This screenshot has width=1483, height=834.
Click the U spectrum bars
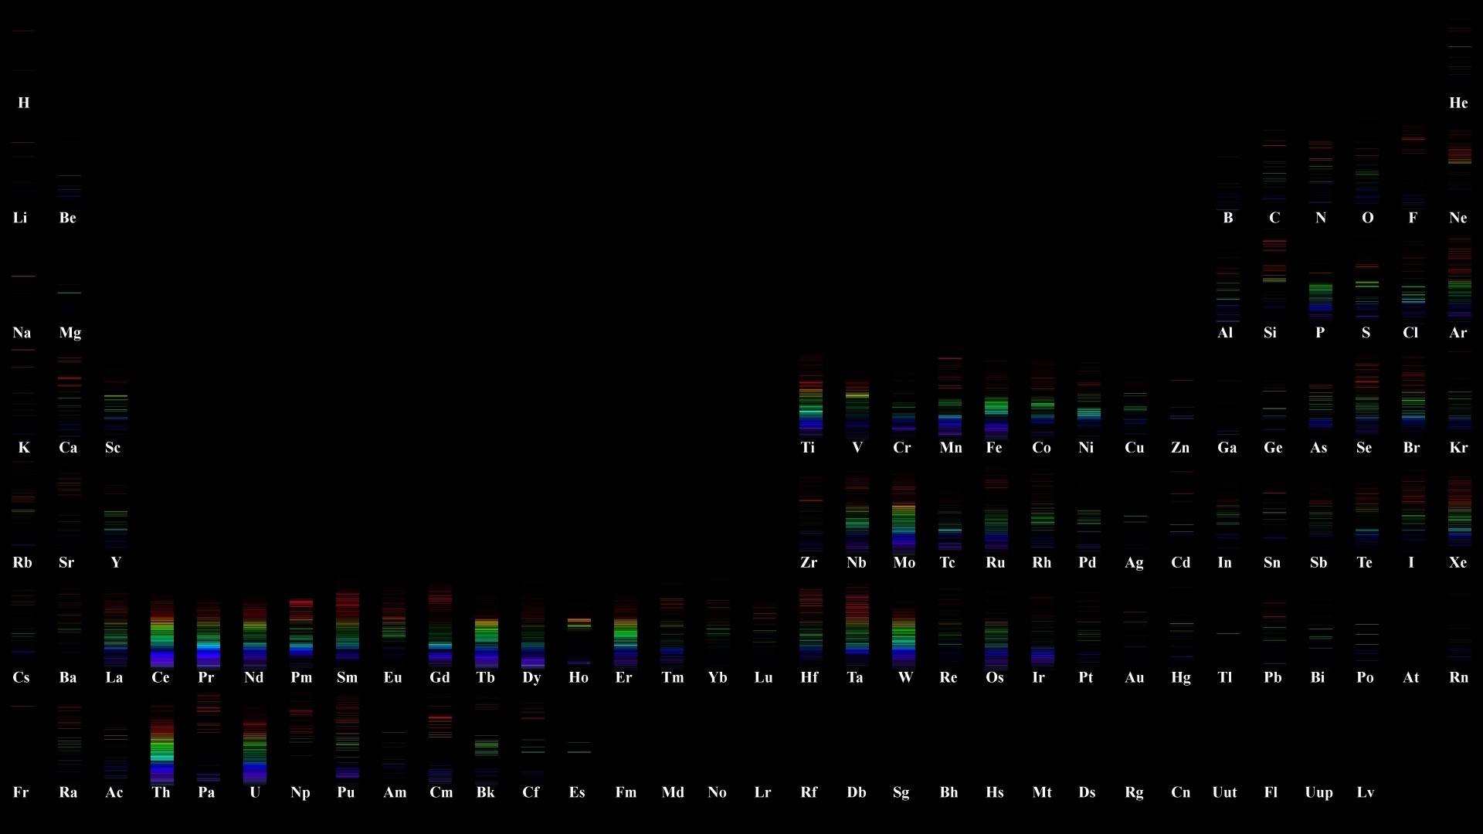254,745
